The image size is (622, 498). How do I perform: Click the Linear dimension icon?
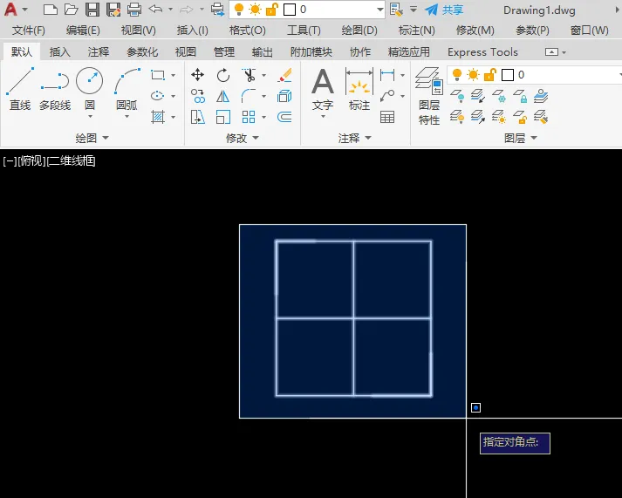(x=387, y=74)
